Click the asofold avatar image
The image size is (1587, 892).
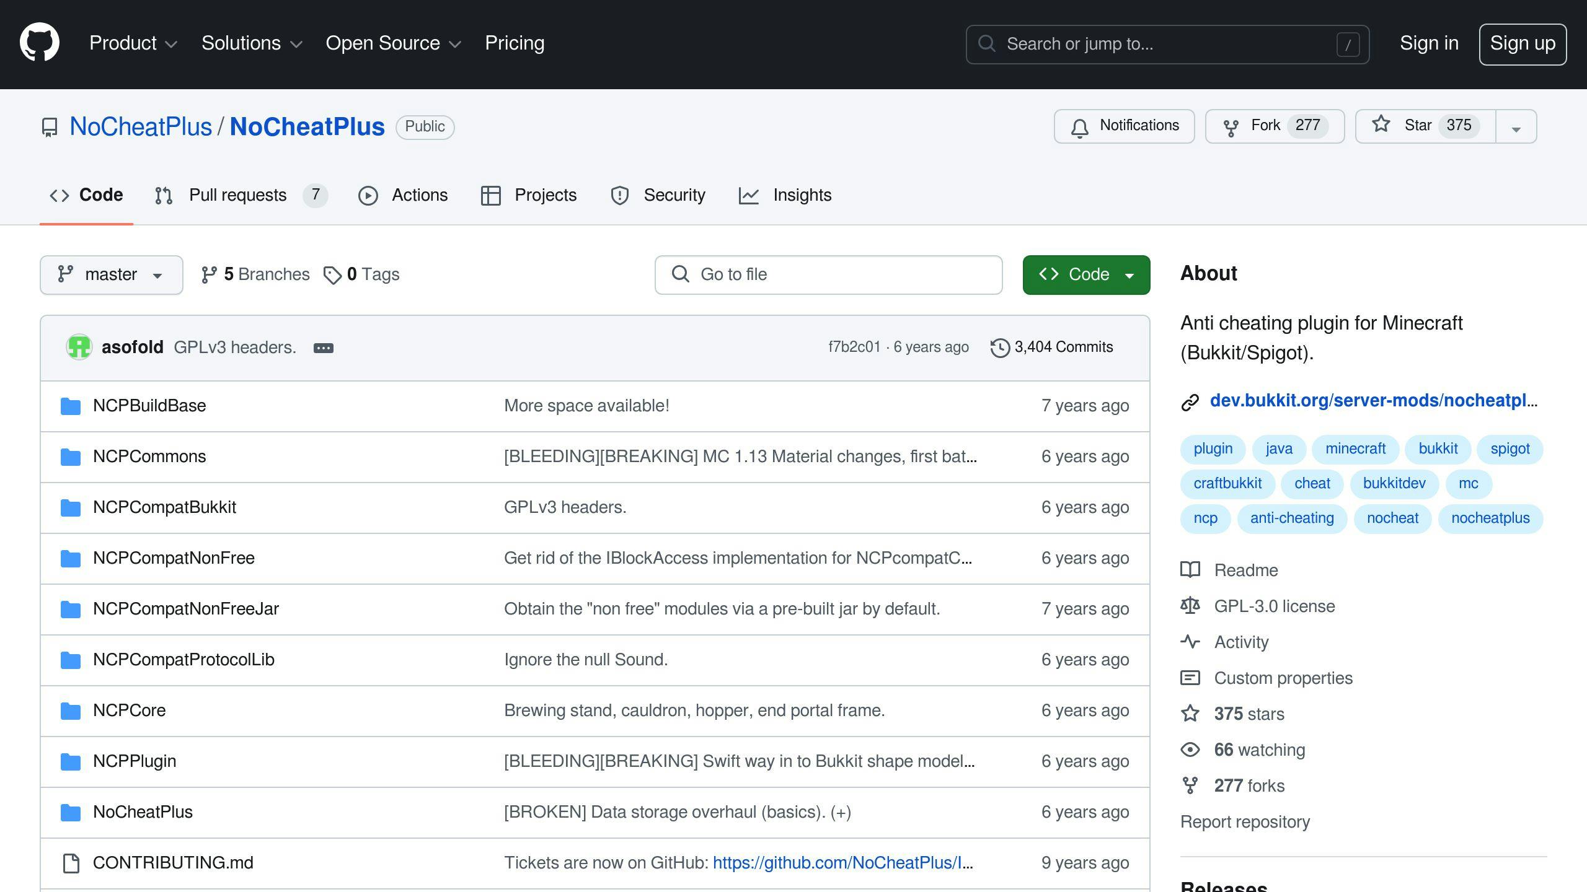click(79, 347)
